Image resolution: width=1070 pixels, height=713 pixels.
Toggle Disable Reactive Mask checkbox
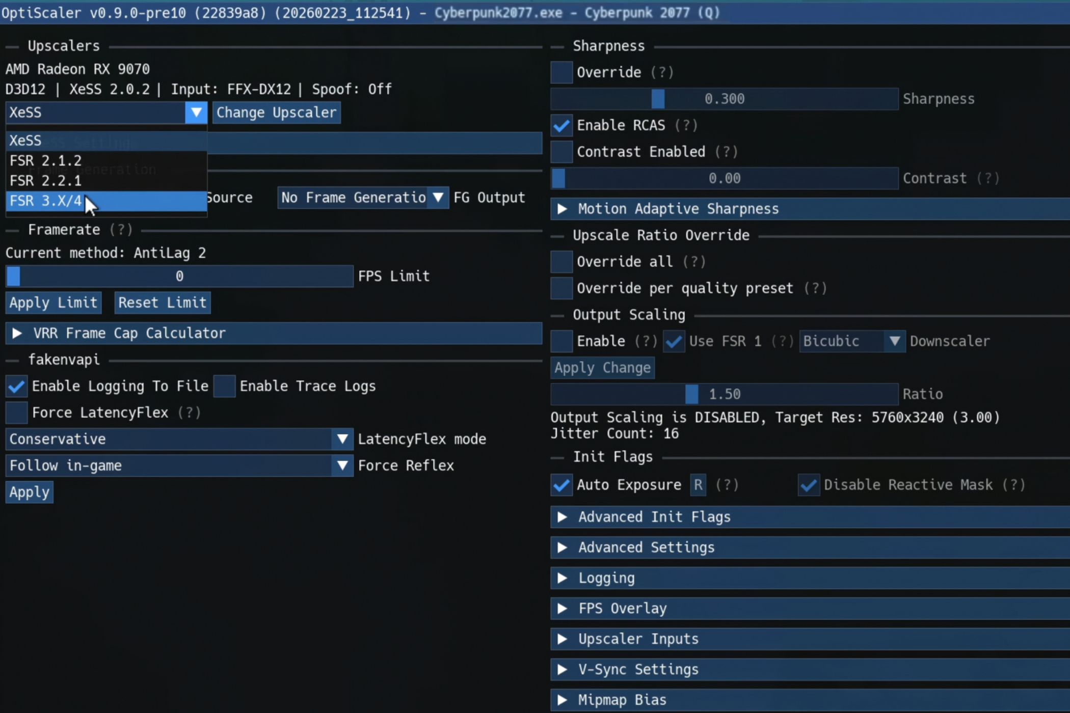pyautogui.click(x=809, y=485)
